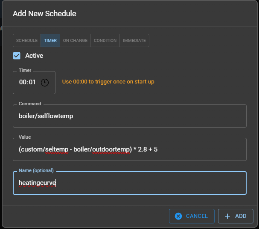Select the Timer tab
This screenshot has height=229, width=259.
(50, 41)
